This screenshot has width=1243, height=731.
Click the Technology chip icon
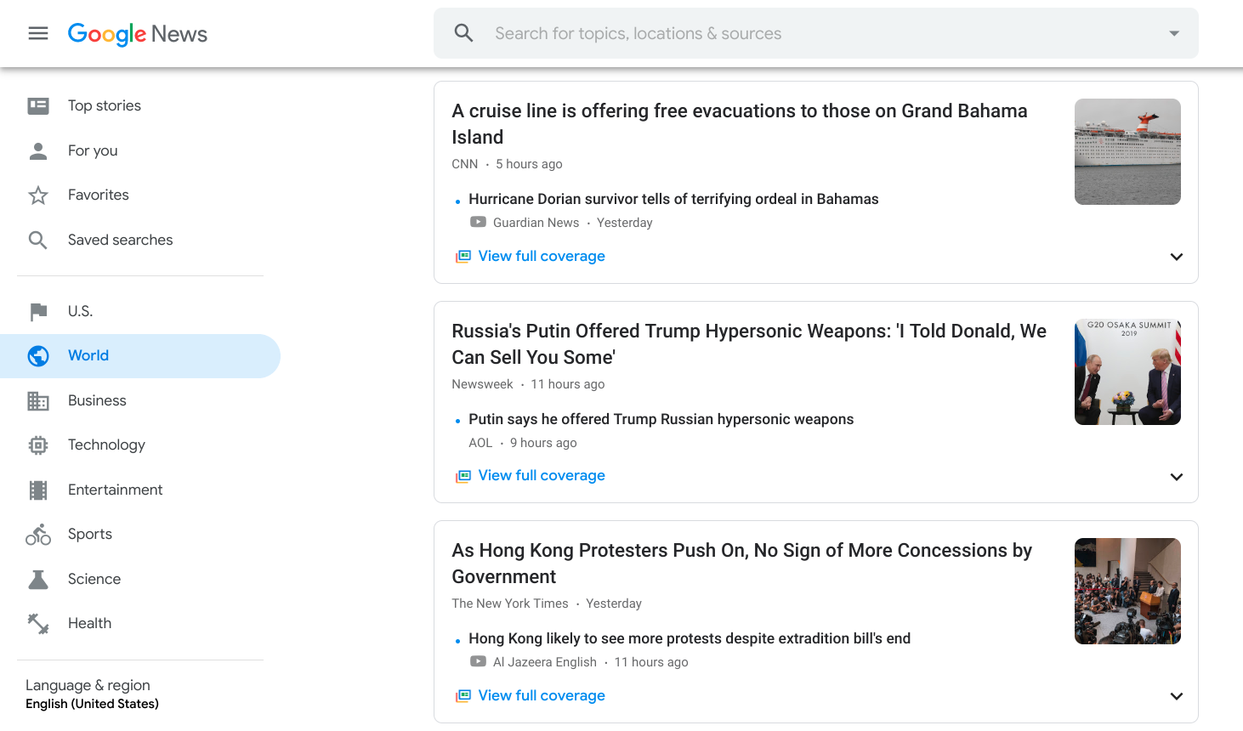(x=38, y=445)
